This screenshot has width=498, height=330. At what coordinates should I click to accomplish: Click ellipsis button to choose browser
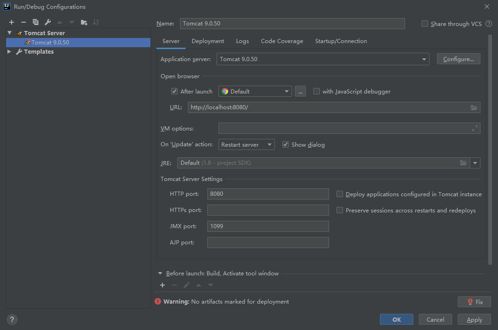pos(300,92)
